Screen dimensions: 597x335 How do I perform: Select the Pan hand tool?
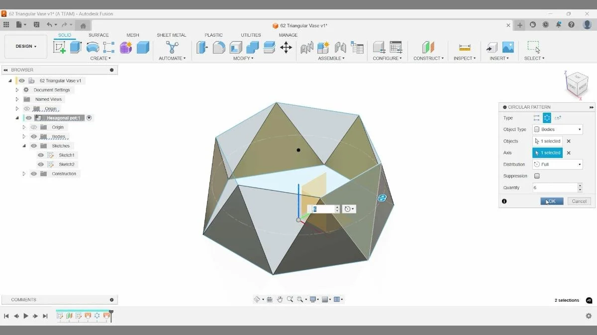[280, 299]
